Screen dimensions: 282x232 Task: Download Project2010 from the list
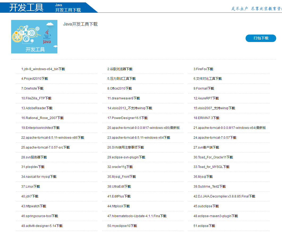click(35, 79)
